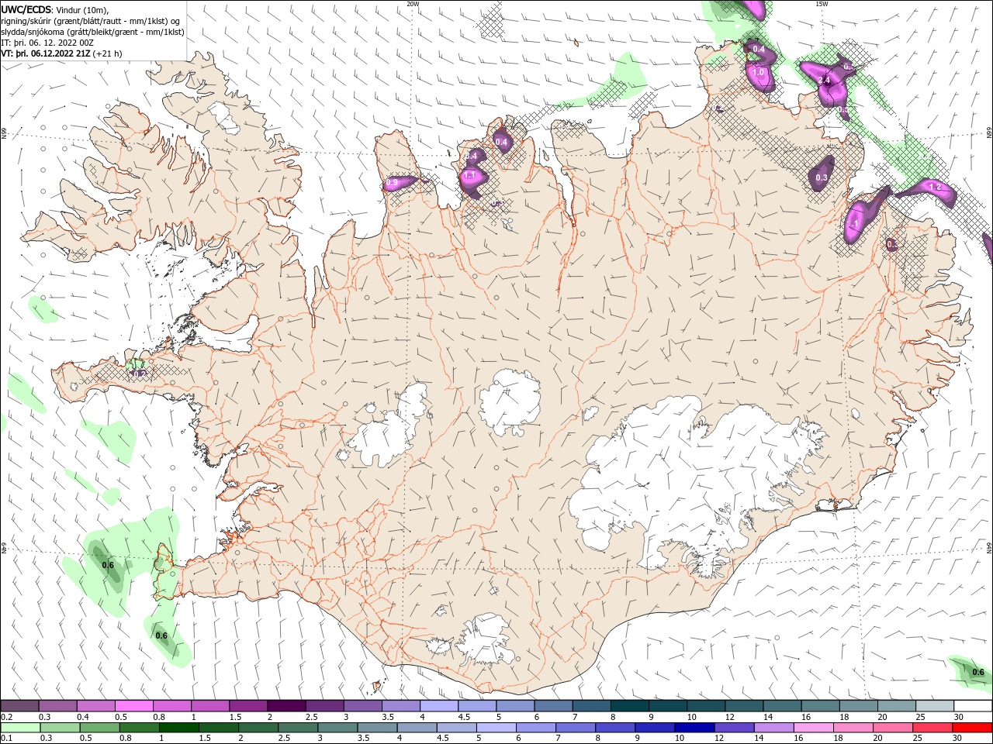Pick the bright pink 0.5 swatch on the snow scale
993x744 pixels.
click(x=133, y=706)
